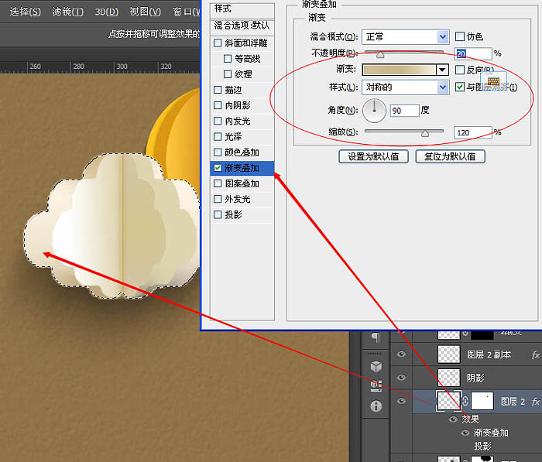Select the 阴影 layer thumbnail
Screen dimensions: 542x462
tap(448, 378)
